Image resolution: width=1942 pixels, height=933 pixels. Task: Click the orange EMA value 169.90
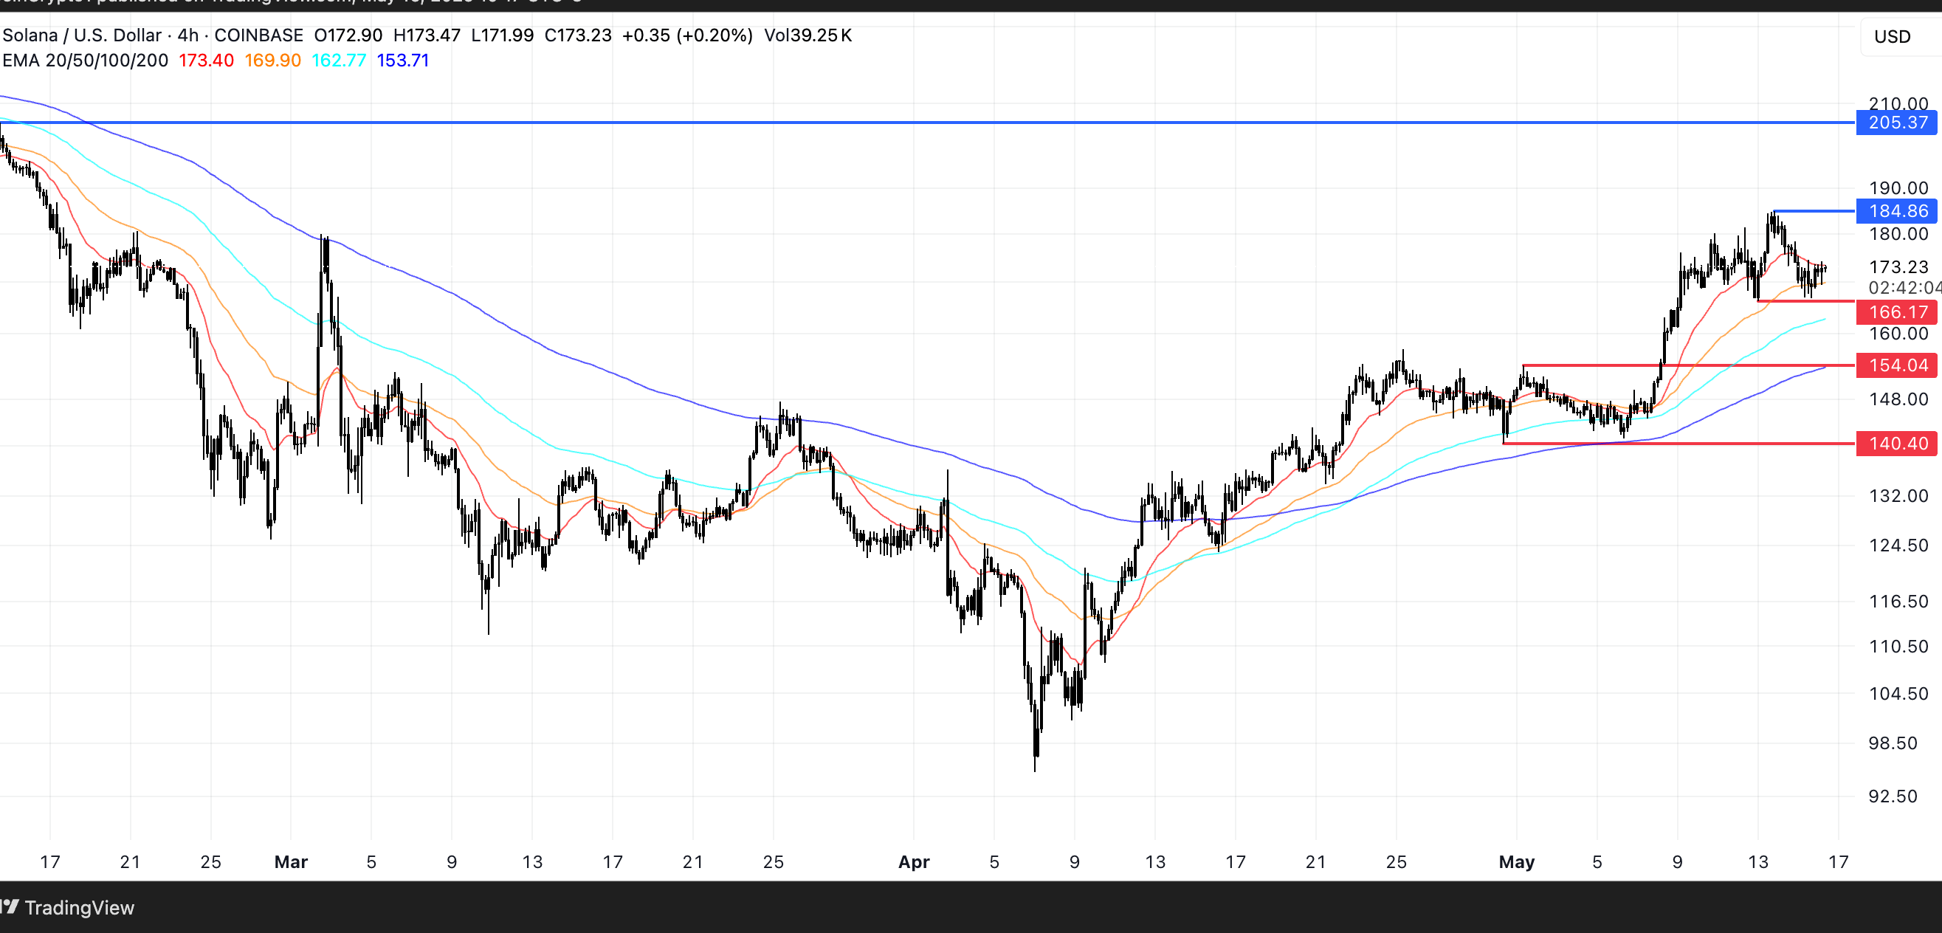[x=272, y=61]
